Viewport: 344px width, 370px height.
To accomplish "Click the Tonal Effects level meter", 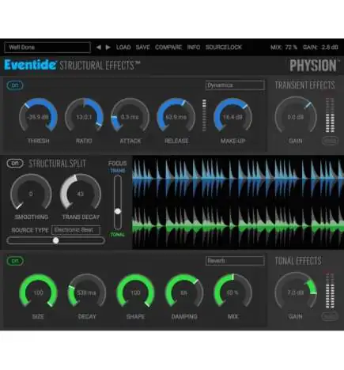I will tap(330, 291).
